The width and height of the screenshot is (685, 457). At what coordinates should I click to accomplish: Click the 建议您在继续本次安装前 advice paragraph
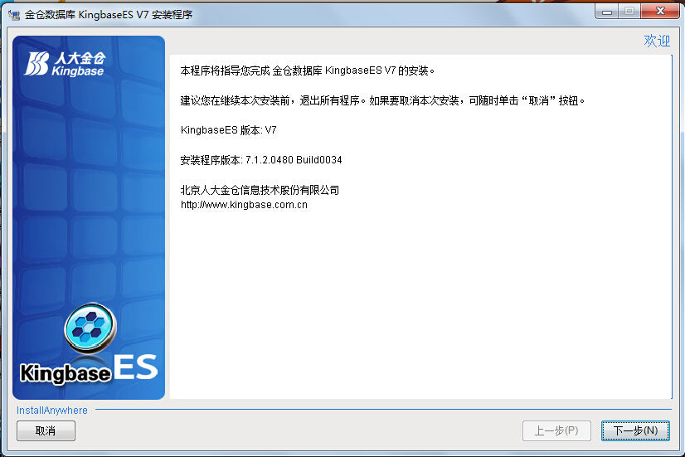pos(382,101)
